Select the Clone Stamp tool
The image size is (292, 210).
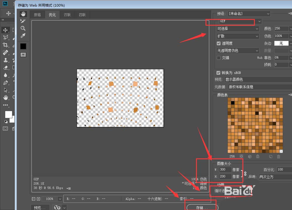[5, 60]
